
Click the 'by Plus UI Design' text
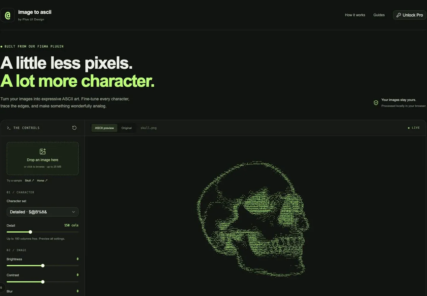tap(31, 20)
